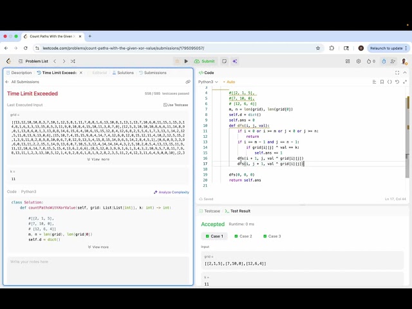The height and width of the screenshot is (309, 412).
Task: Click Analyze Complexity link
Action: tap(171, 192)
